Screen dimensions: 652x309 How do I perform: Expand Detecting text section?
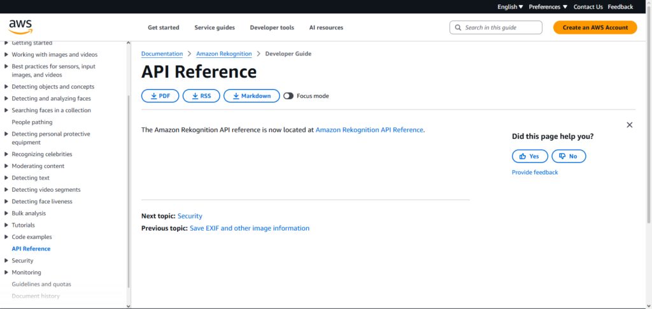(6, 178)
